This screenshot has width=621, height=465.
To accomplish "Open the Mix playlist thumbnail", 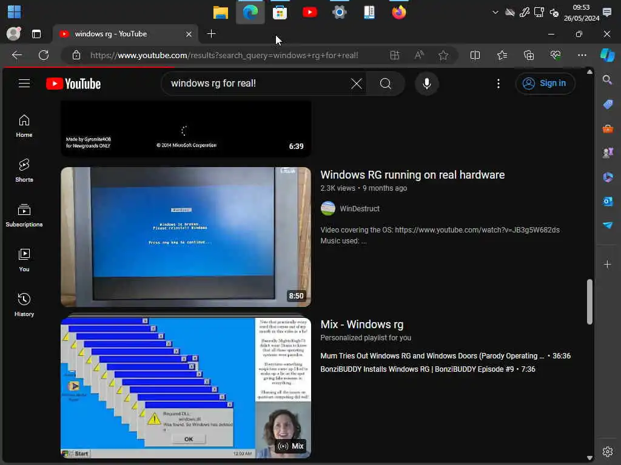I will point(186,388).
